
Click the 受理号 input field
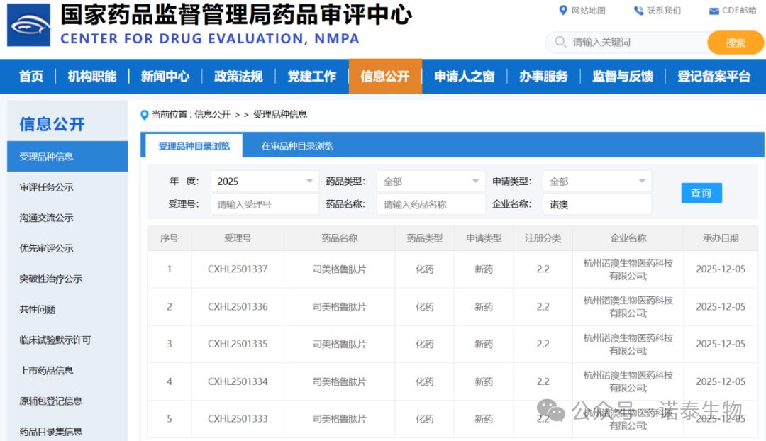(x=265, y=204)
